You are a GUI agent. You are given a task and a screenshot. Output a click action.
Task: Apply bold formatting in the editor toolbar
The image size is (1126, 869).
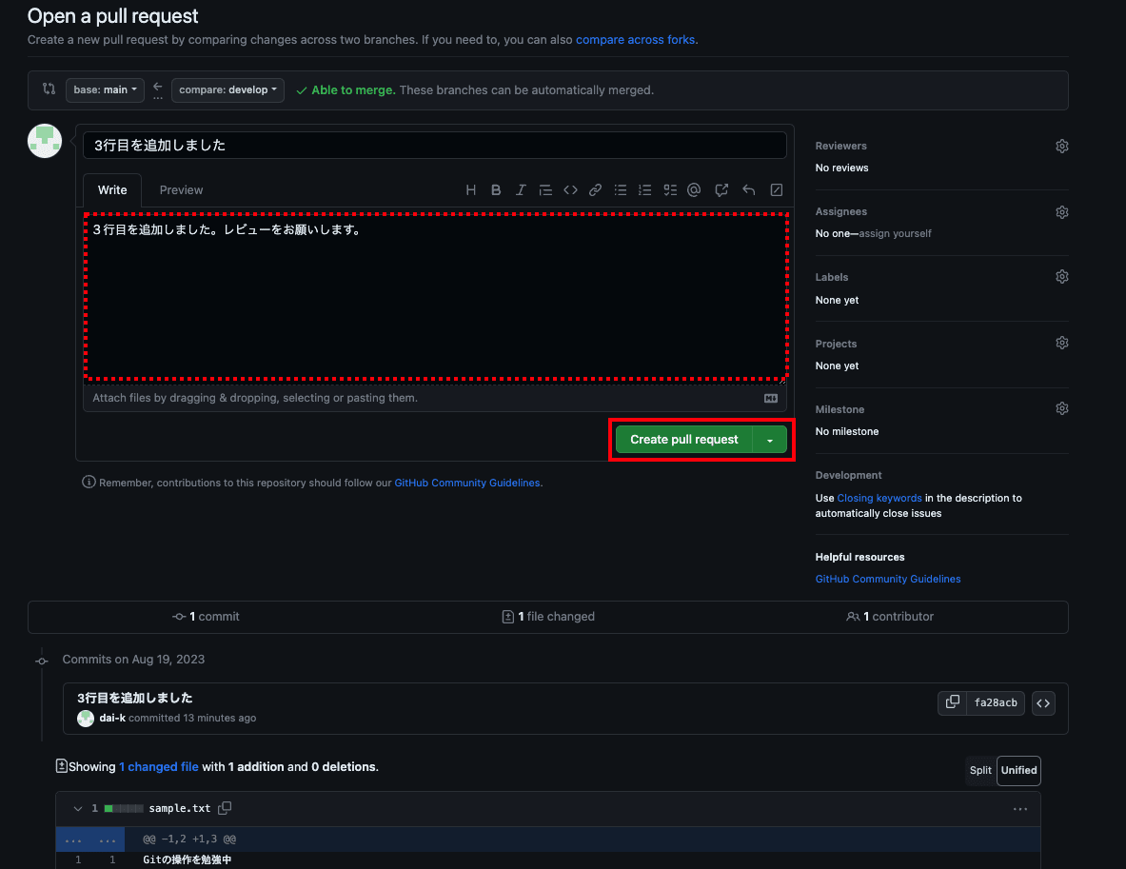click(x=496, y=189)
